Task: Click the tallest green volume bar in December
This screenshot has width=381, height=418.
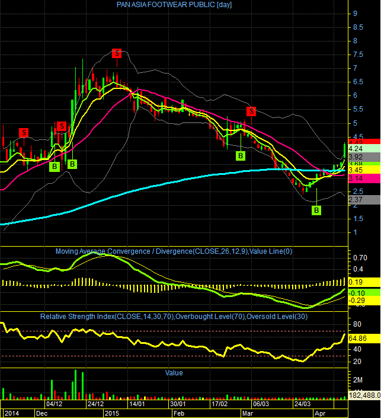Action: pos(76,384)
